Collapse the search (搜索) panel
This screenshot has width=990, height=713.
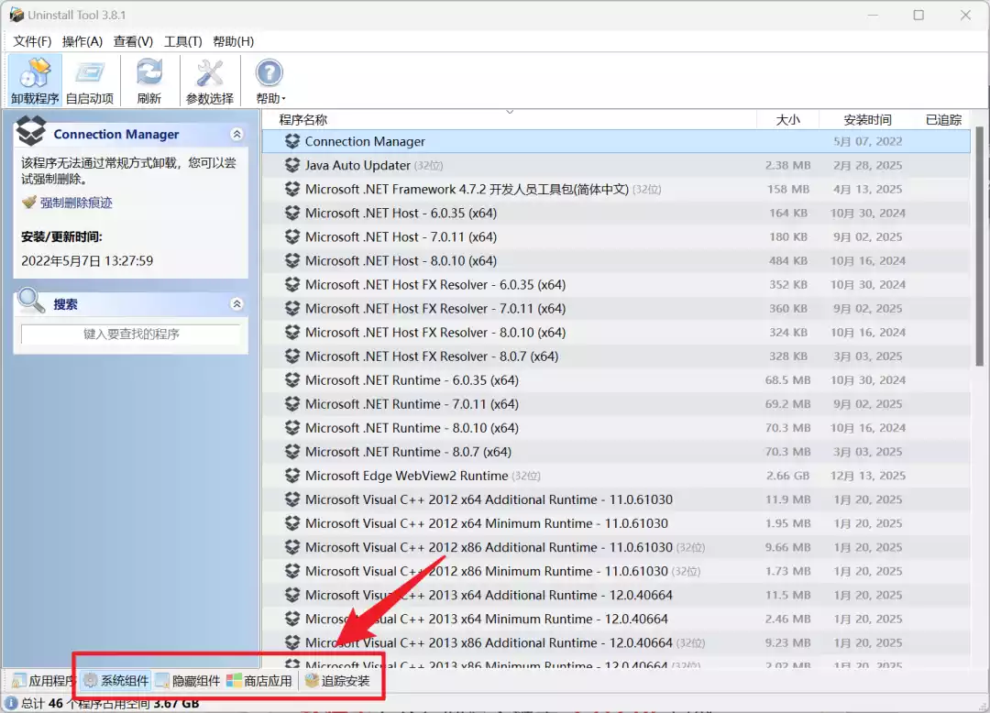click(x=236, y=304)
